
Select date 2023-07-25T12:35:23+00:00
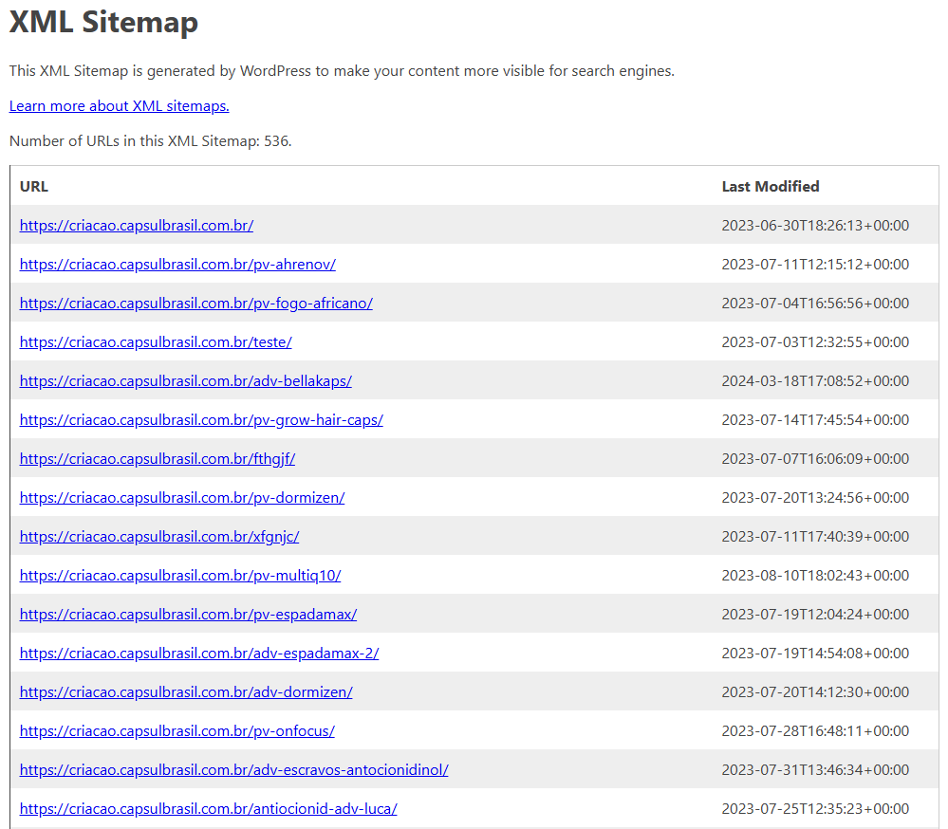tap(815, 808)
